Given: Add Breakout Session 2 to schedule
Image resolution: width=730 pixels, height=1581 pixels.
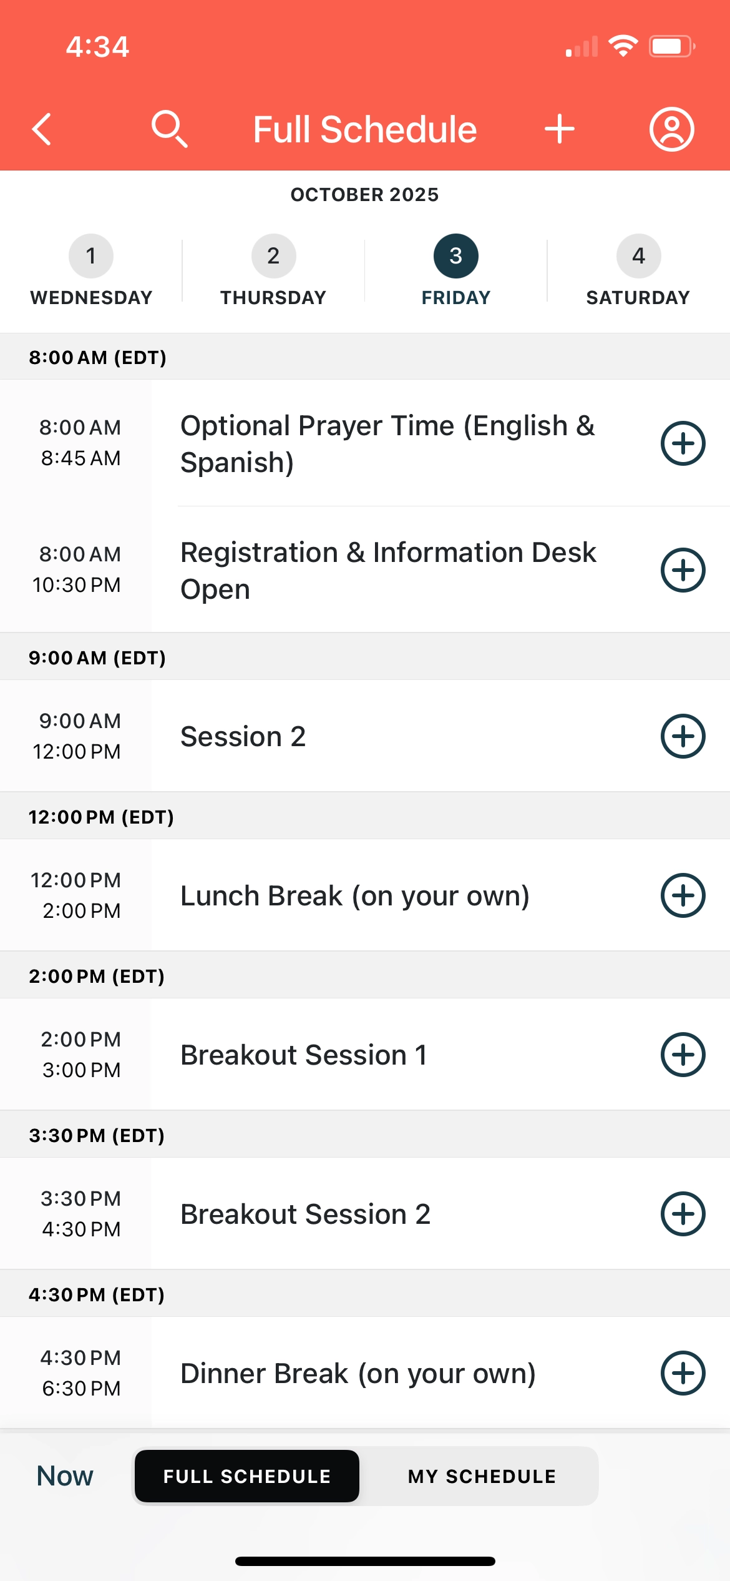Looking at the screenshot, I should (x=683, y=1214).
